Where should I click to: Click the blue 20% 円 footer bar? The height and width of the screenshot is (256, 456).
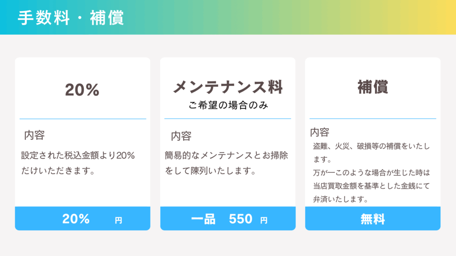coord(82,219)
